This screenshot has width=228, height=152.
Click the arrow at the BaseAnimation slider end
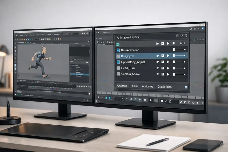[x=185, y=50]
